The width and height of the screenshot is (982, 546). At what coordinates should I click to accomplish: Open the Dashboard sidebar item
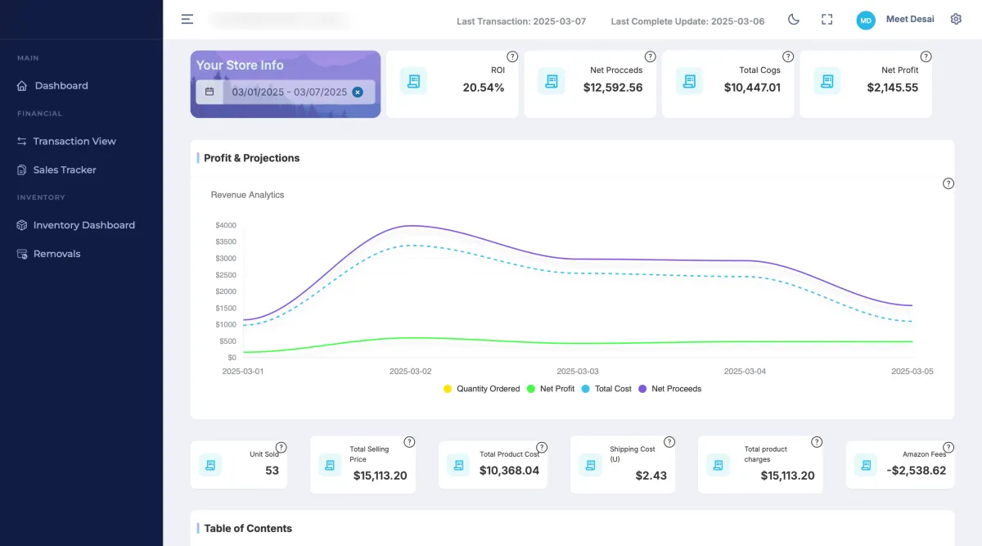(x=61, y=86)
